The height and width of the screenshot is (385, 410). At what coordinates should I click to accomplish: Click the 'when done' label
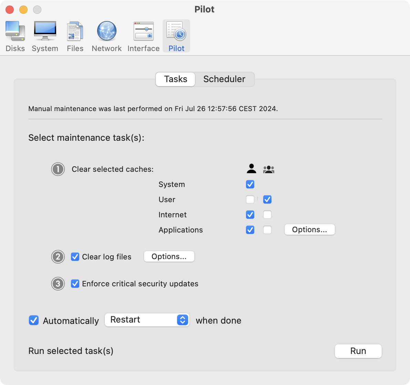(218, 320)
